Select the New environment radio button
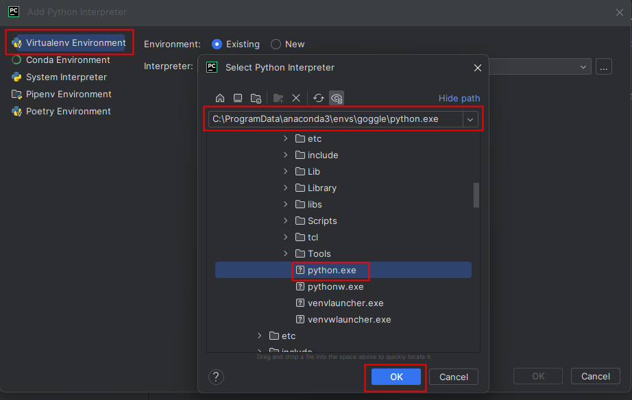632x400 pixels. [x=276, y=45]
